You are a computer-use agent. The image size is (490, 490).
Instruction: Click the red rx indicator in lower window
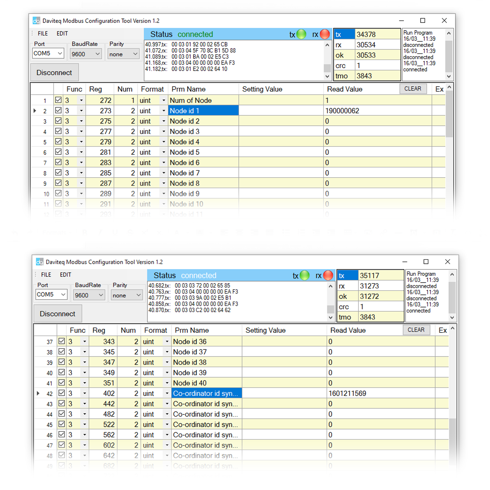pos(328,276)
